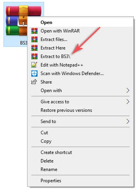Expand the Send to submenu arrow

coord(128,121)
